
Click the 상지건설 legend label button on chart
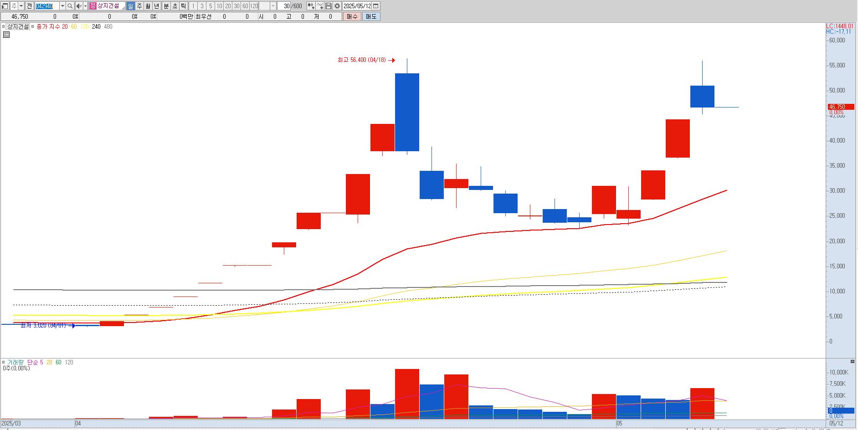[x=18, y=26]
